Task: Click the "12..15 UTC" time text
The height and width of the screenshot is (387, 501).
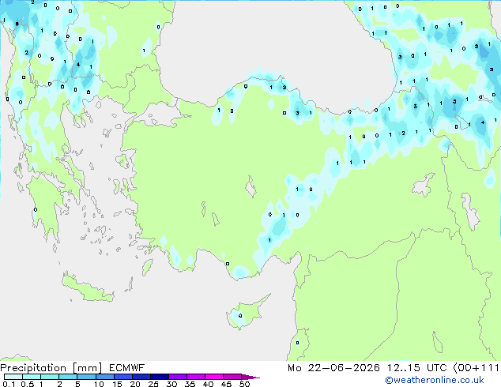Action: (416, 368)
